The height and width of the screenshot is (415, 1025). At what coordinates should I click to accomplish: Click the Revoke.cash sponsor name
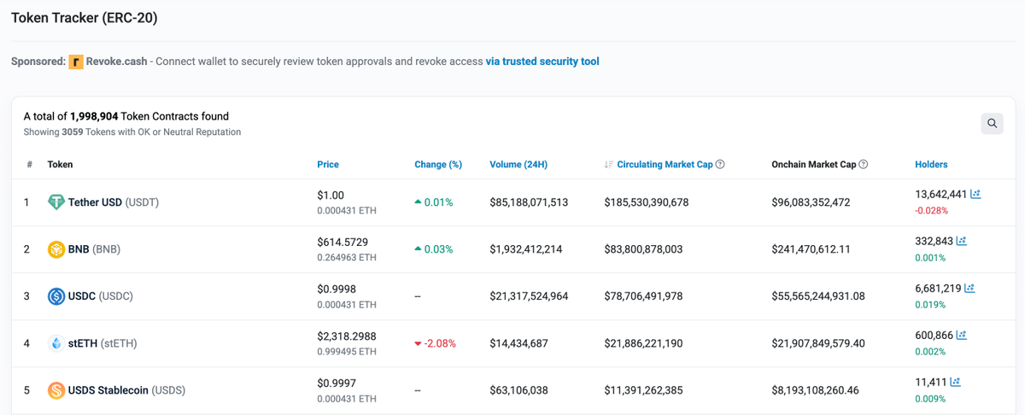pos(116,61)
